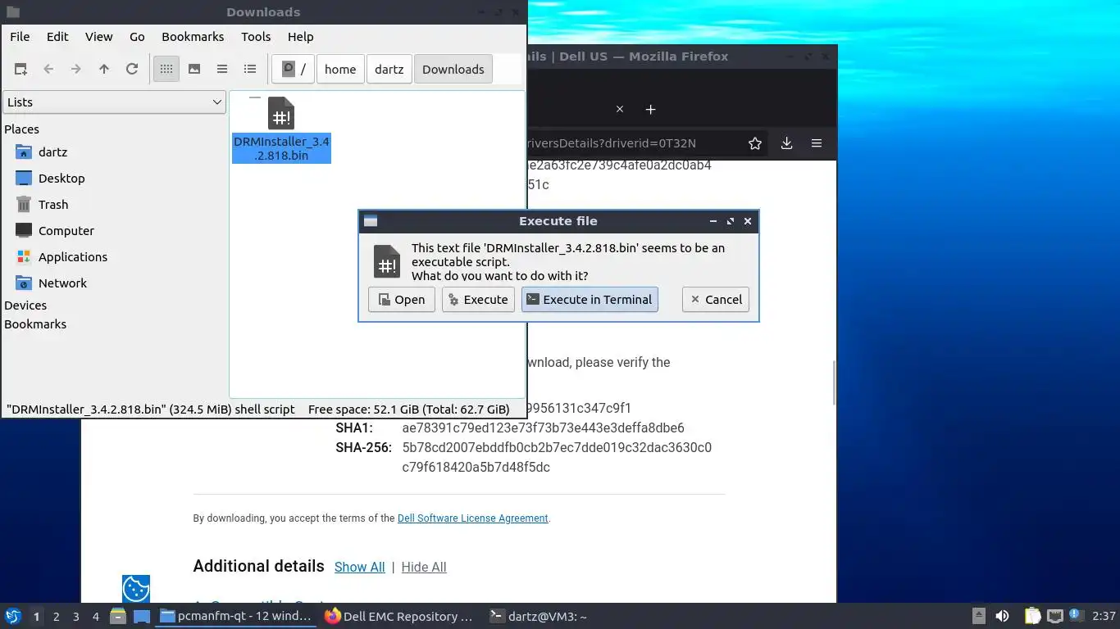
Task: Open Firefox downloads panel
Action: pos(786,143)
